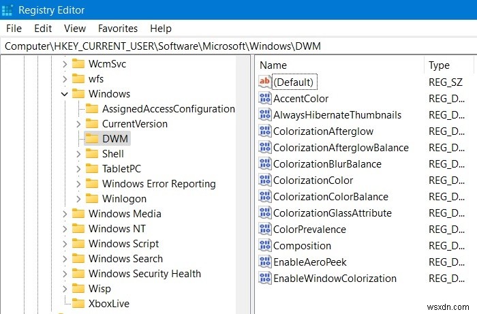Select the DWM key label
The image size is (477, 314).
(115, 139)
